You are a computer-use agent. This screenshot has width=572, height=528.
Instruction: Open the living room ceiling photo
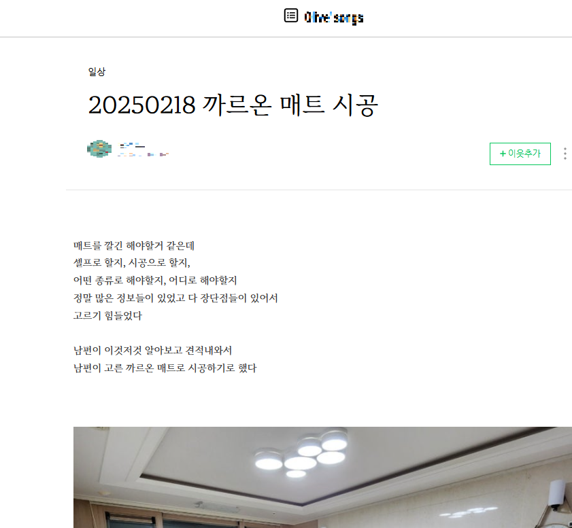[x=322, y=477]
